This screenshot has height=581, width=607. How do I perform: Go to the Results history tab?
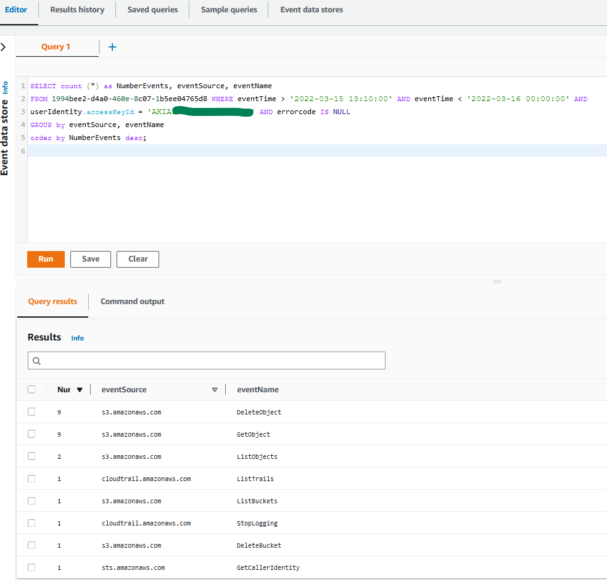click(x=76, y=9)
